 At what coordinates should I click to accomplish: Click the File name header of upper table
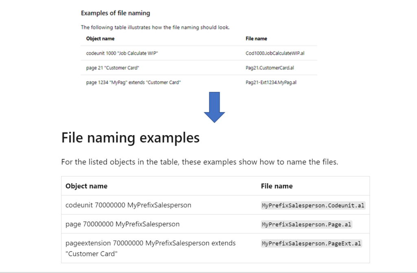click(x=257, y=38)
